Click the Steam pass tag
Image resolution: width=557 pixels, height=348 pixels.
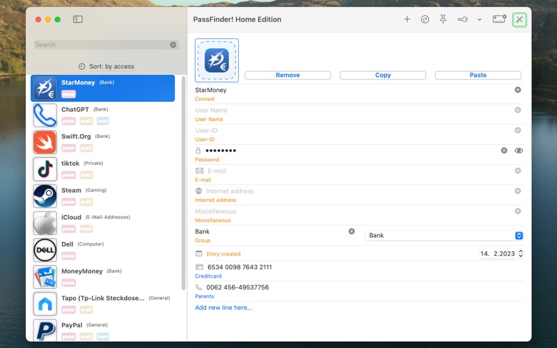68,202
